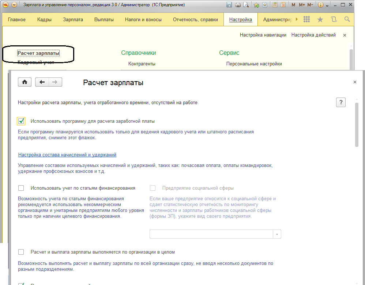Enable 'Использовать учет по статьям финансирования' checkbox

tap(21, 188)
